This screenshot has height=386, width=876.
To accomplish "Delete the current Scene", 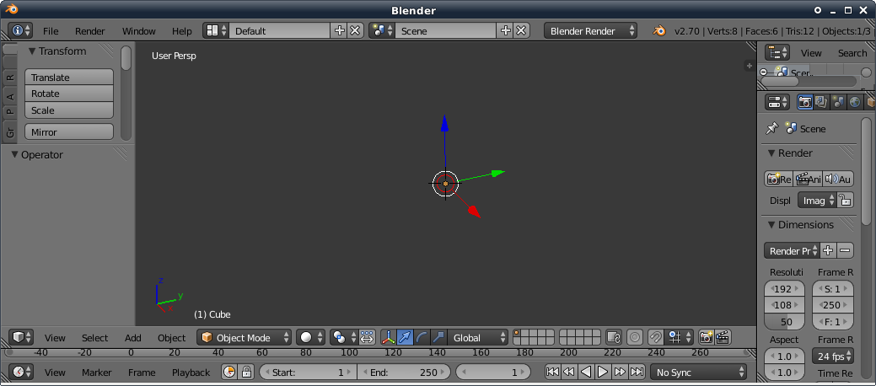I will tap(521, 30).
